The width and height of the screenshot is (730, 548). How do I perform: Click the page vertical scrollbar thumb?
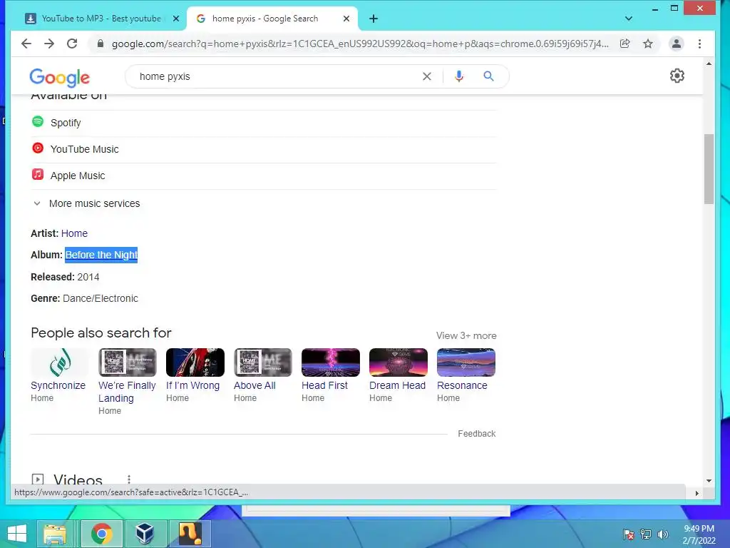[x=709, y=168]
